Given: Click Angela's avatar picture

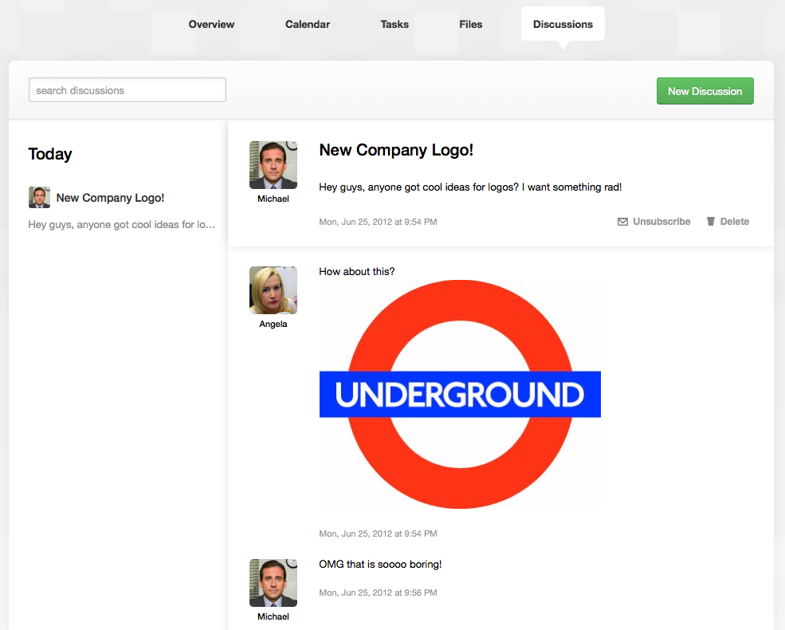Looking at the screenshot, I should tap(273, 290).
